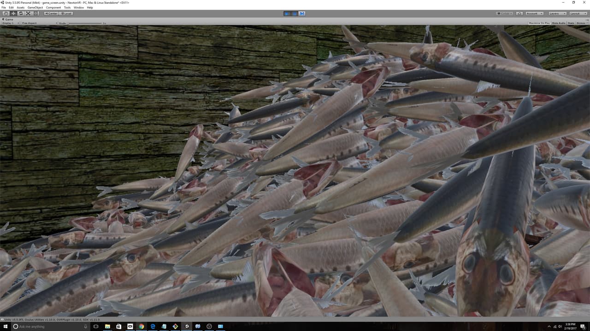Image resolution: width=590 pixels, height=331 pixels.
Task: Open the Collab dropdown
Action: [505, 13]
